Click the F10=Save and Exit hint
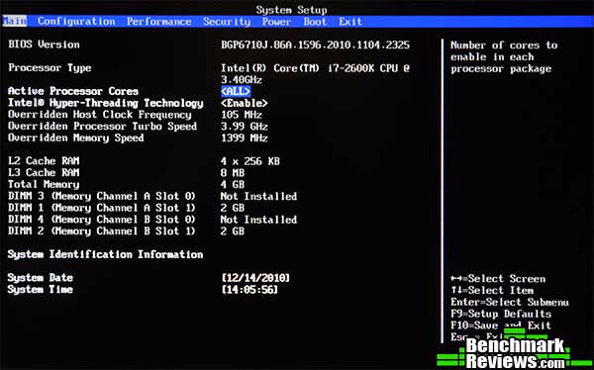 click(x=501, y=325)
